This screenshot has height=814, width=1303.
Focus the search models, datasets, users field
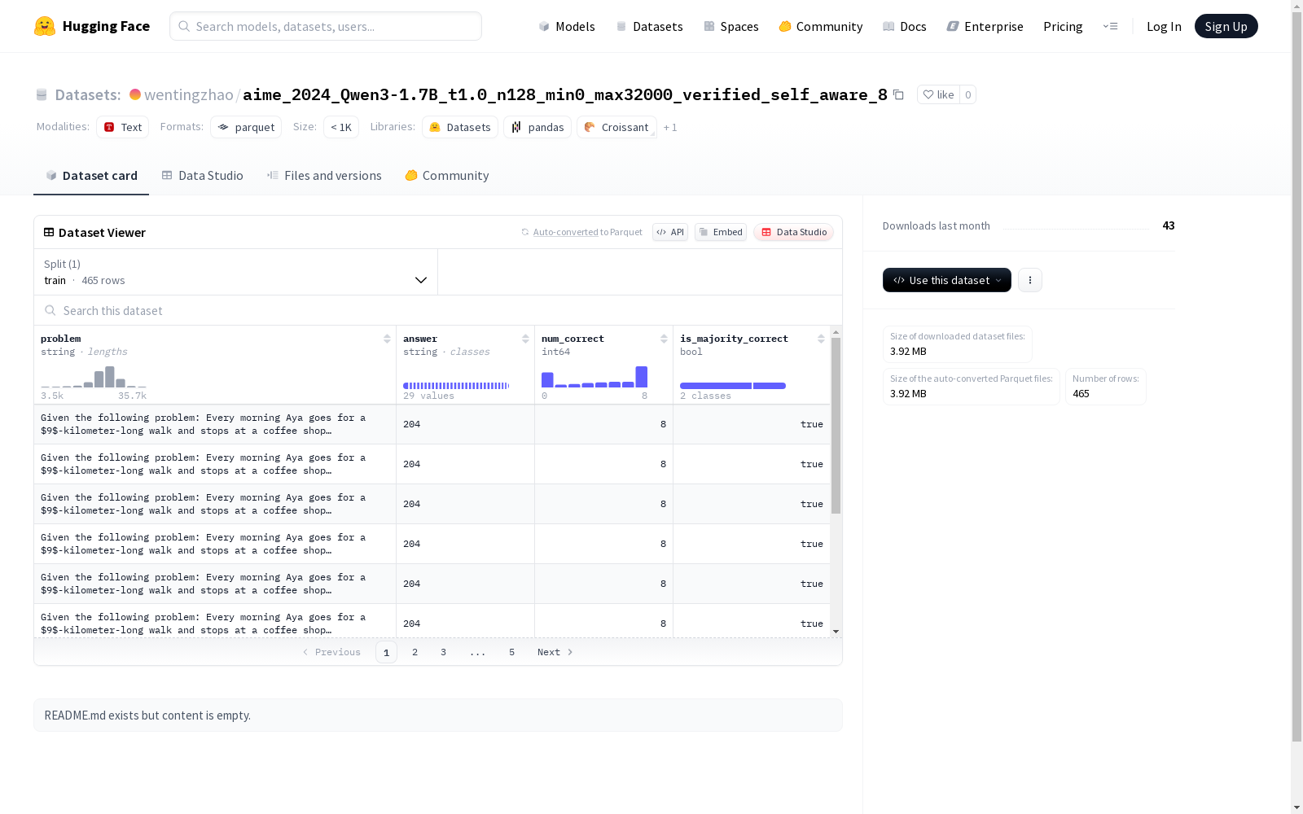(326, 26)
